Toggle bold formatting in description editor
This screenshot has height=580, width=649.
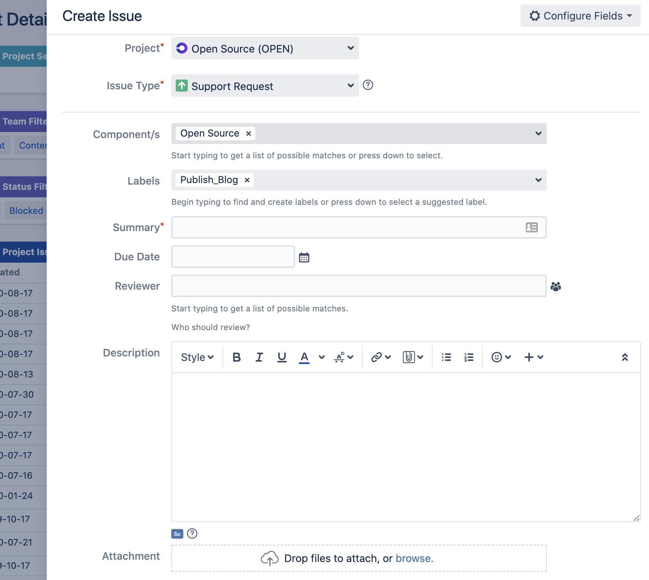click(x=237, y=357)
